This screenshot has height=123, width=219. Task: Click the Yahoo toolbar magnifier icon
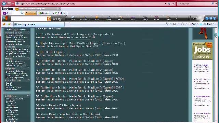click(22, 13)
